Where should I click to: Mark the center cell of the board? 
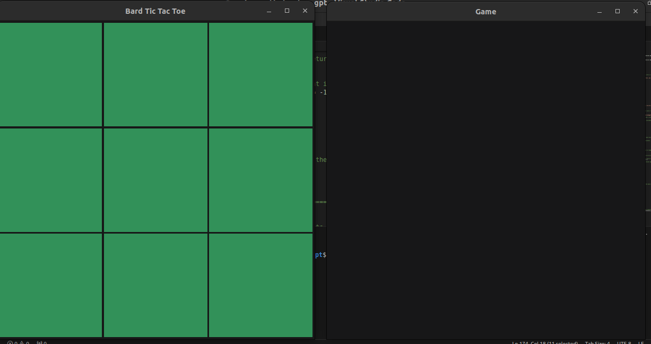point(155,180)
